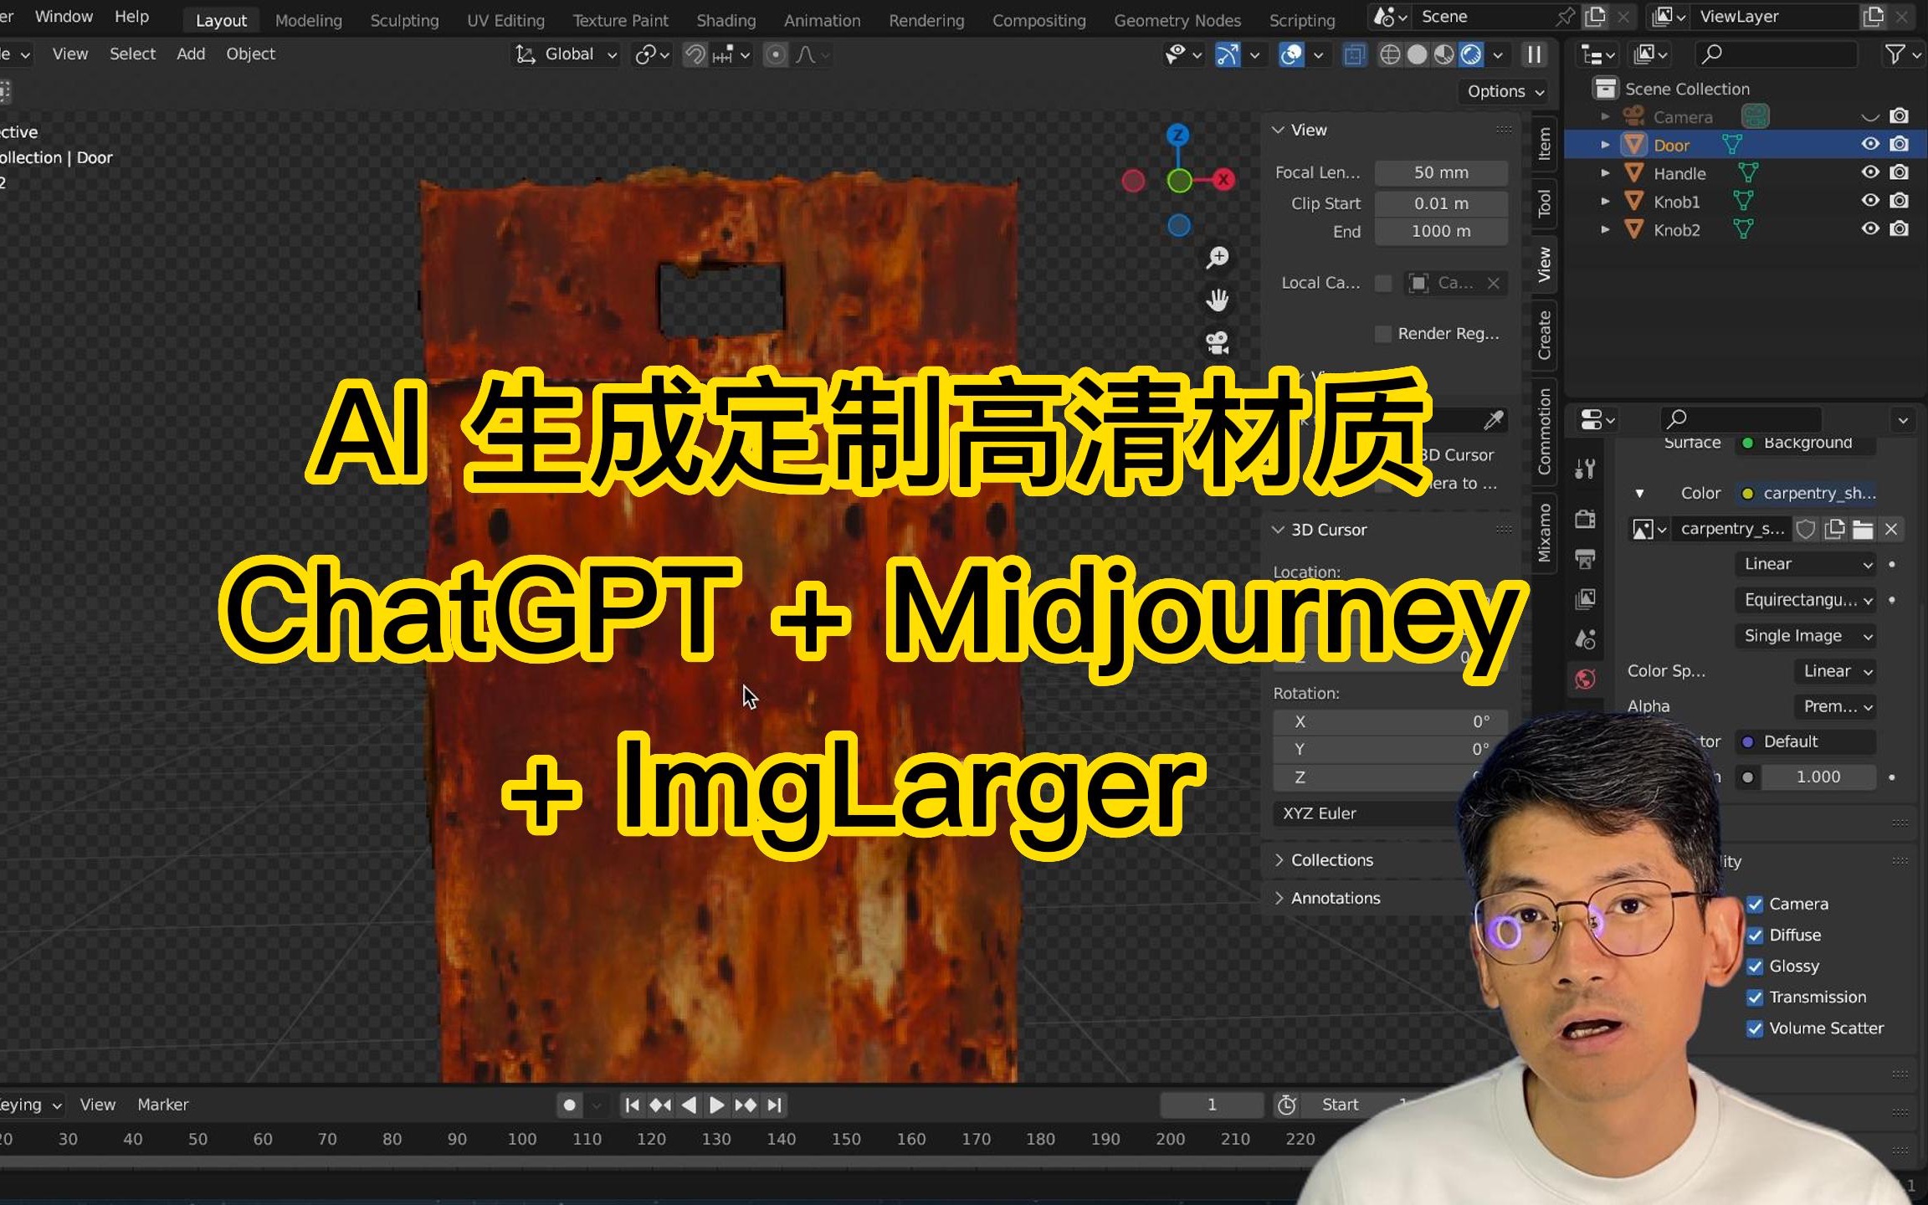Select material preview shading mode
The width and height of the screenshot is (1928, 1205).
click(1443, 54)
